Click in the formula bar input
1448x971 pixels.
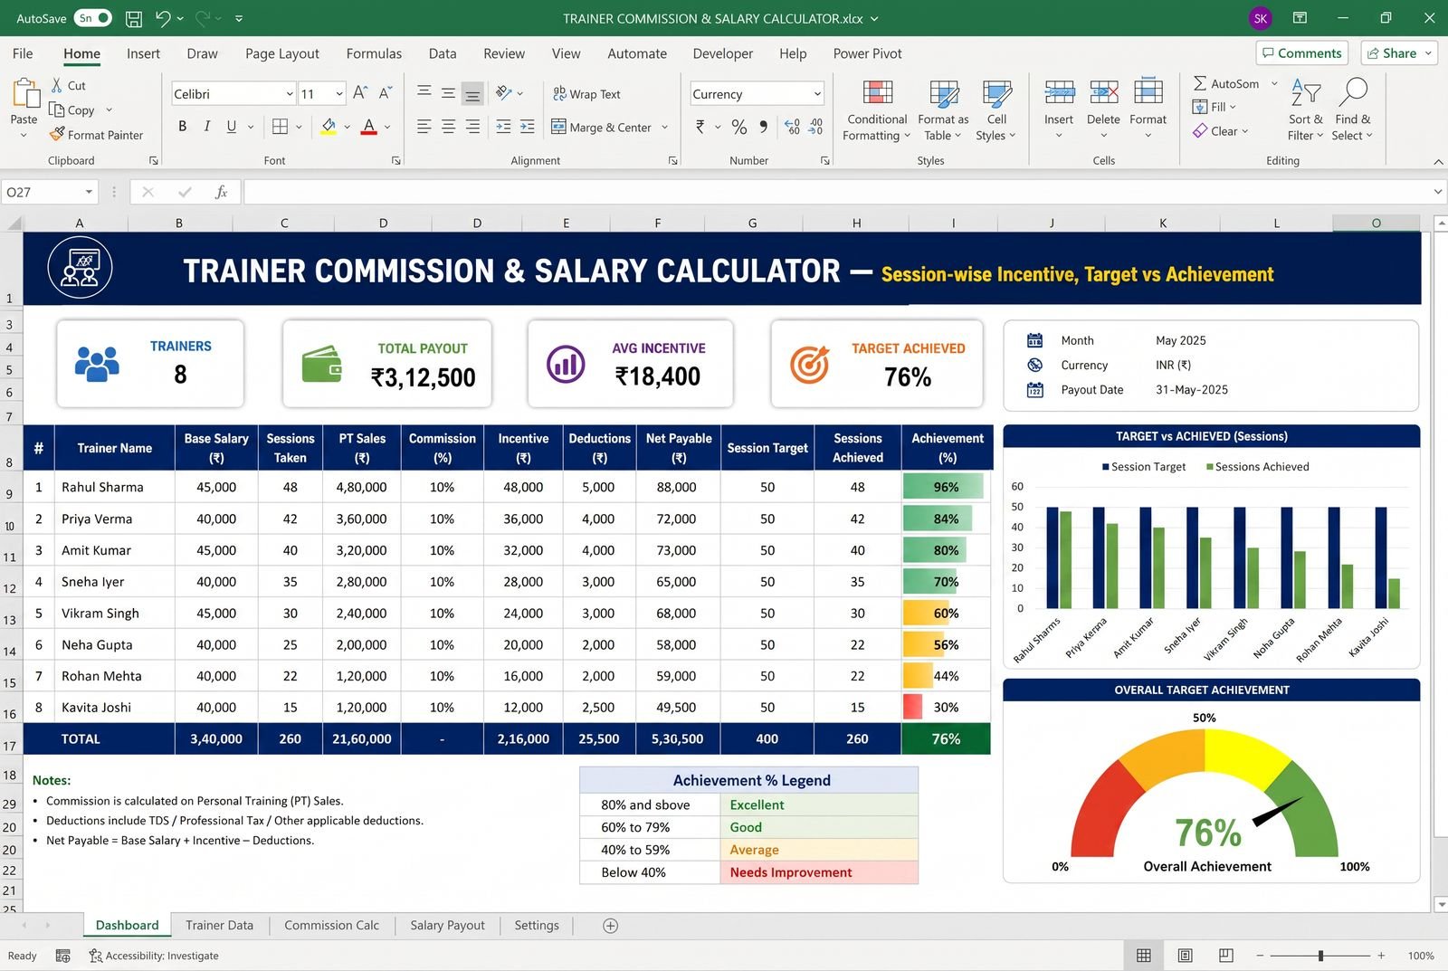(x=837, y=192)
